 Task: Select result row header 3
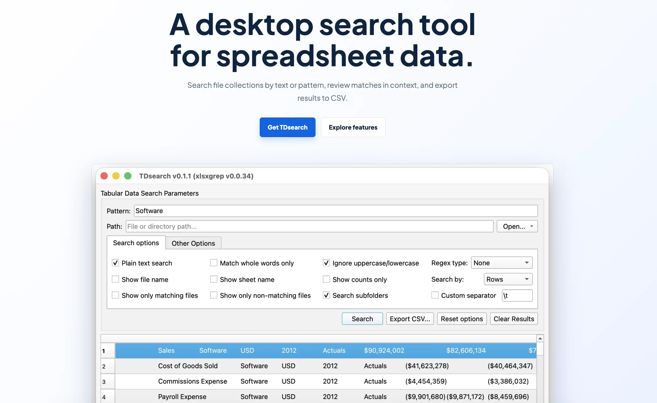tap(108, 381)
